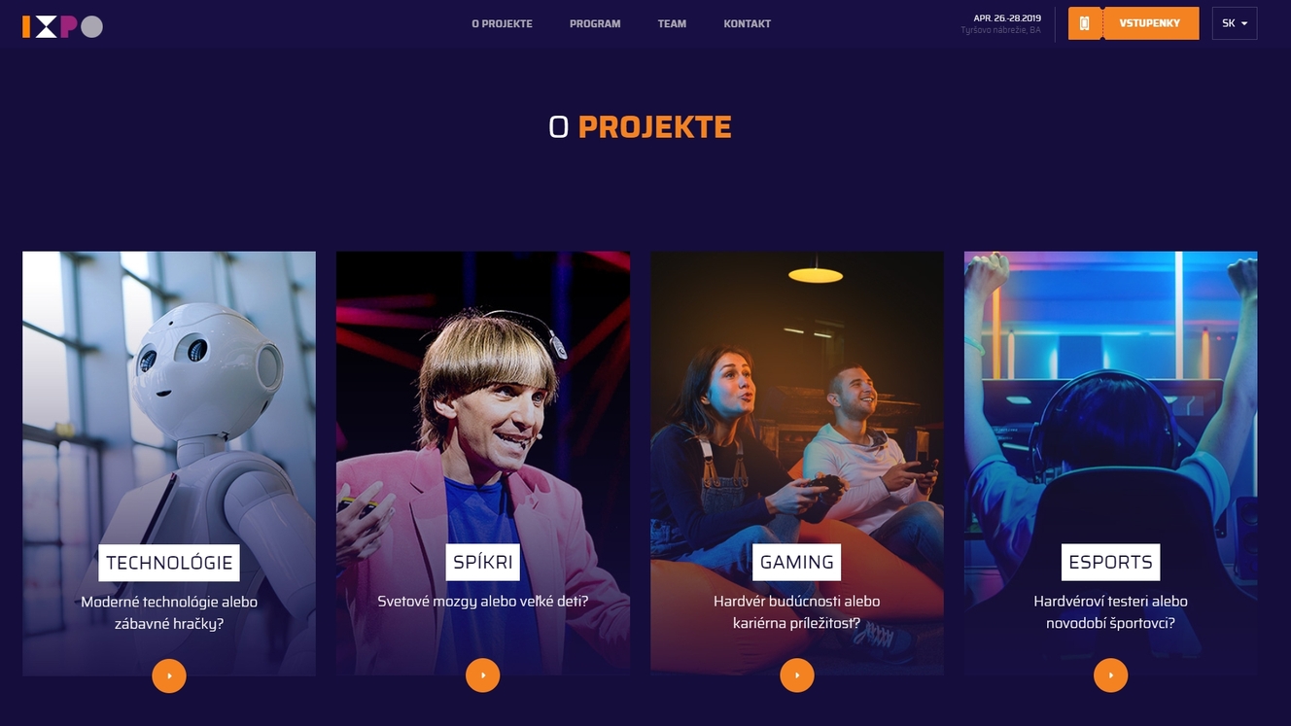The height and width of the screenshot is (726, 1291).
Task: Go to the Program menu item
Action: click(x=595, y=23)
